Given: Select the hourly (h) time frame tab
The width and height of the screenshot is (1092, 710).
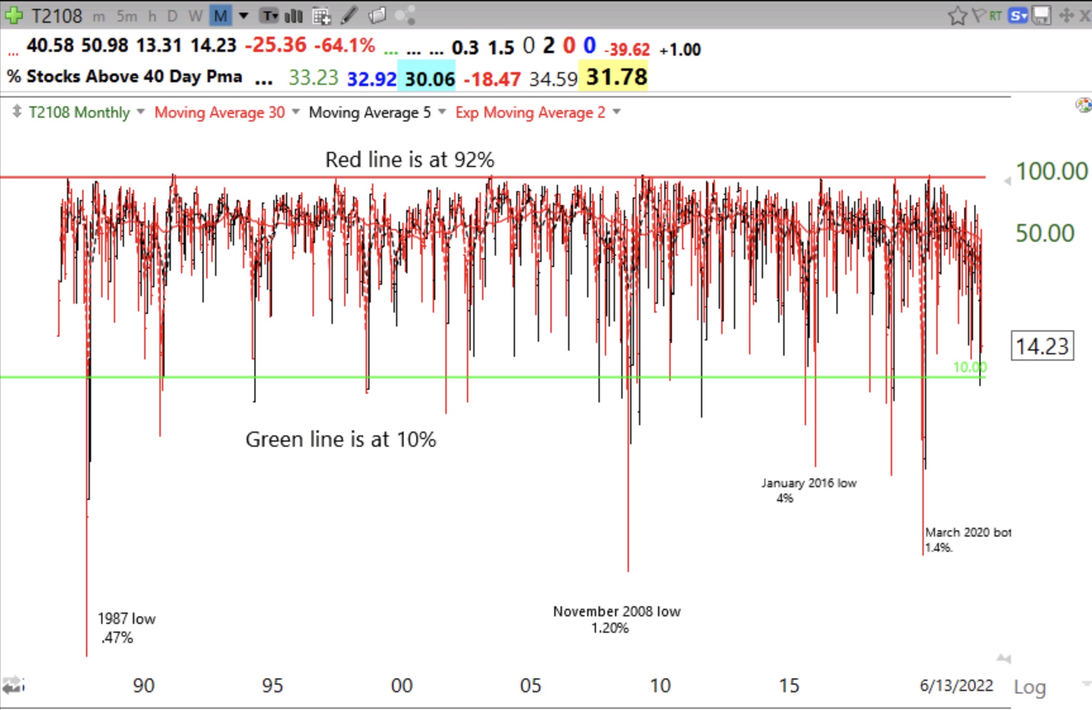Looking at the screenshot, I should (x=152, y=16).
